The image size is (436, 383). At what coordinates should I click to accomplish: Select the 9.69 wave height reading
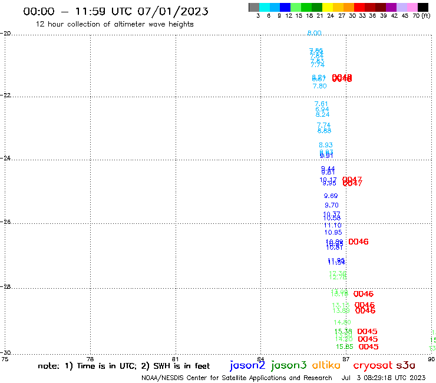(x=331, y=196)
